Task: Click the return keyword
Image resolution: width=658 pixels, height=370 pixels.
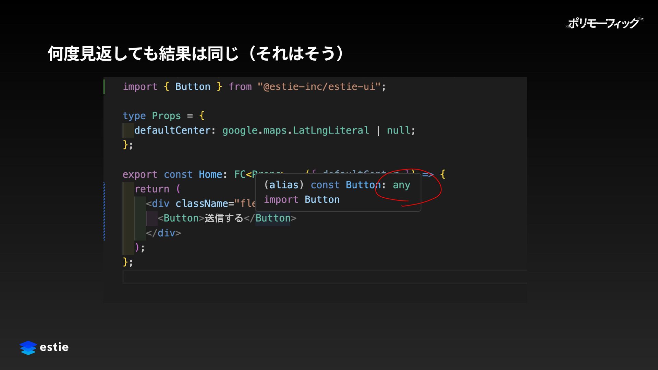Action: [x=152, y=189]
